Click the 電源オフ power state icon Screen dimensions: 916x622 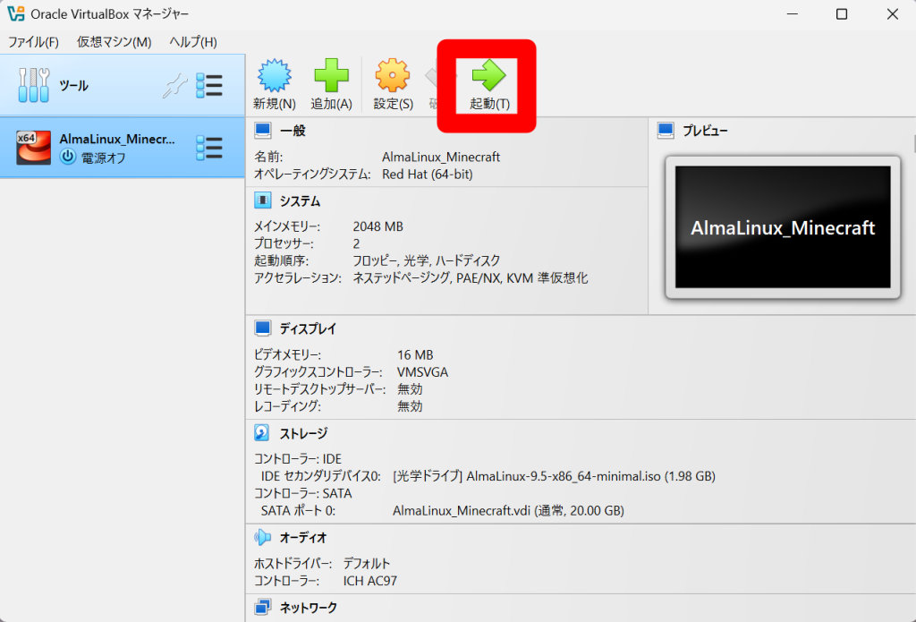tap(68, 157)
